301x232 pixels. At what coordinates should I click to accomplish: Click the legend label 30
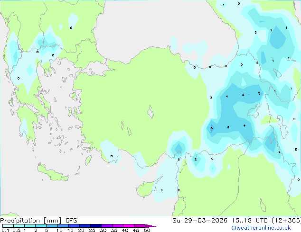pos(103,230)
